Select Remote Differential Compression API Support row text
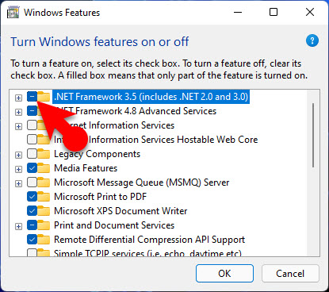329x292 pixels. click(149, 240)
